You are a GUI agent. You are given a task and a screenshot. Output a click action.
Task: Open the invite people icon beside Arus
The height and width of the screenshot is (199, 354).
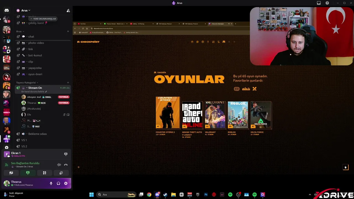click(68, 11)
